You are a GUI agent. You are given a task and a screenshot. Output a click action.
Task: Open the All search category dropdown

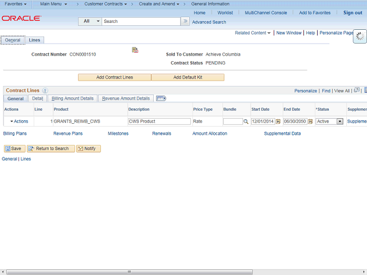90,21
